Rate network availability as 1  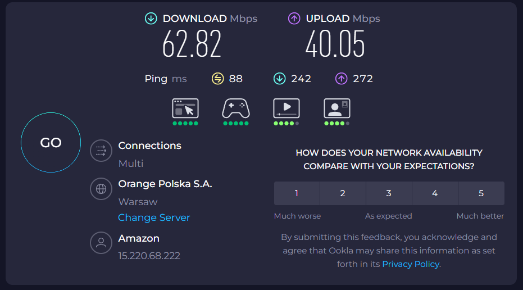coord(297,193)
